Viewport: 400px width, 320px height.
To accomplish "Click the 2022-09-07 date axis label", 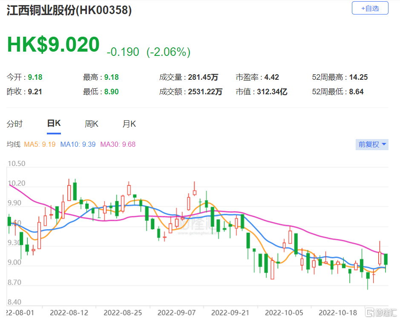I will click(176, 313).
